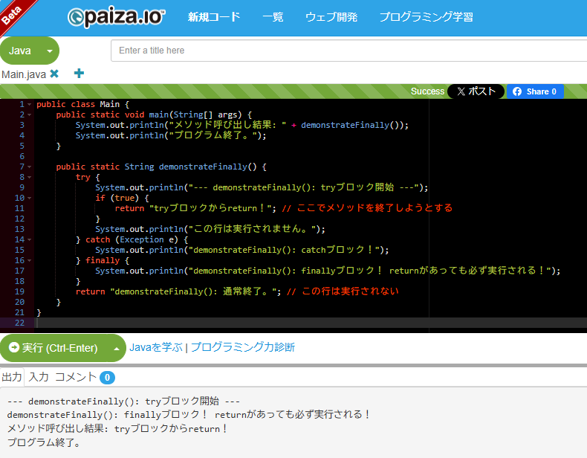Screen dimensions: 587x458
Task: Click the X post share button
Action: [476, 91]
